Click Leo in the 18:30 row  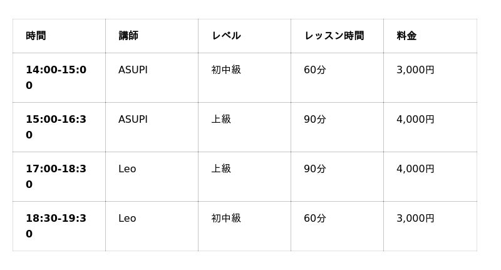[x=127, y=219]
